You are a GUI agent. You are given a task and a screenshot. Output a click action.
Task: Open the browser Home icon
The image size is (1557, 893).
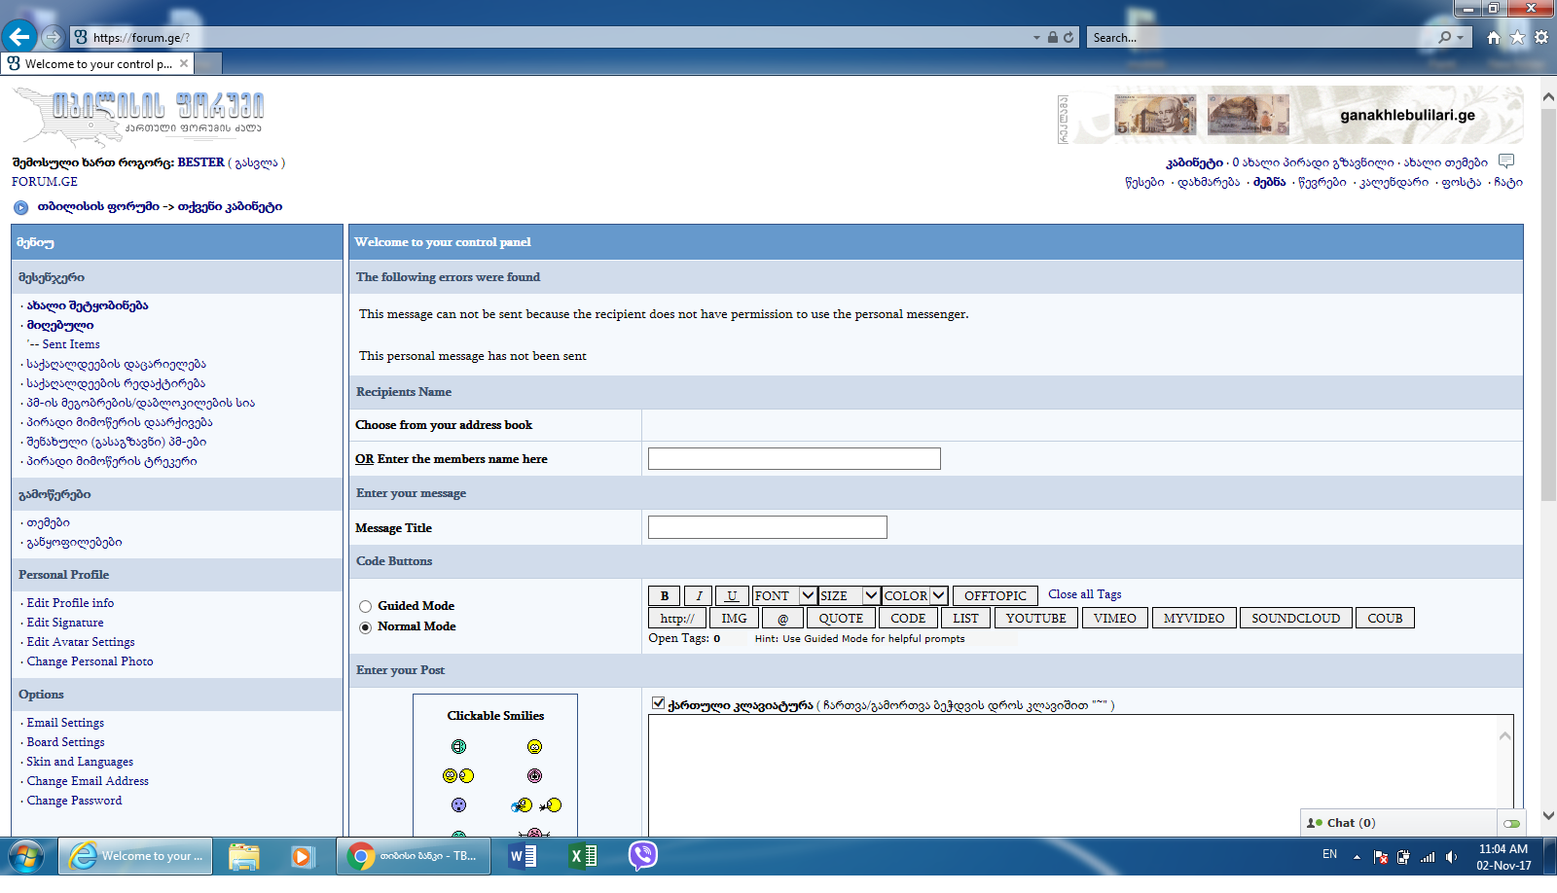click(x=1494, y=37)
